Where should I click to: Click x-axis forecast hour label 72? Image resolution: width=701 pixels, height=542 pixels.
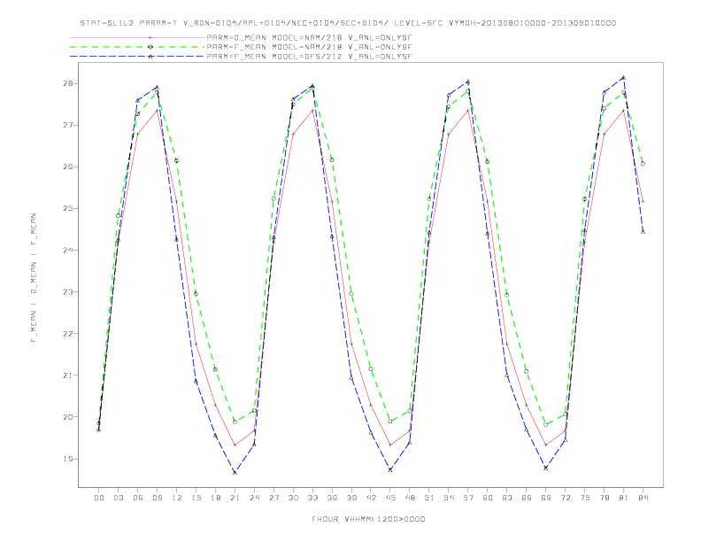(566, 498)
